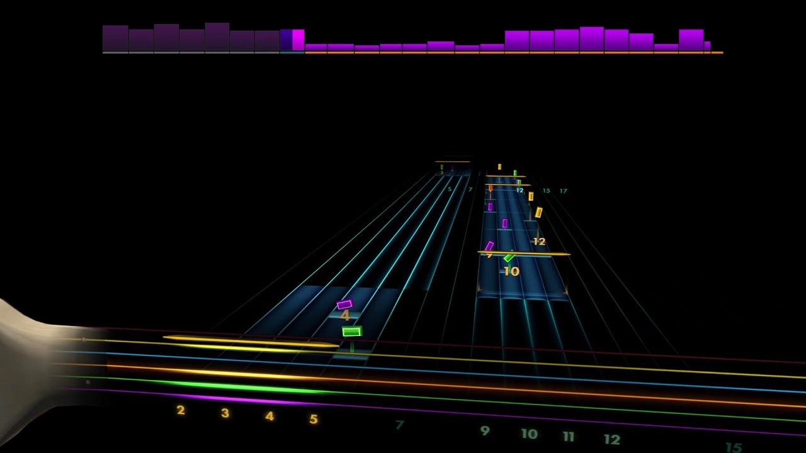Click fret number 9 on the fretboard
The width and height of the screenshot is (806, 453).
click(x=484, y=431)
